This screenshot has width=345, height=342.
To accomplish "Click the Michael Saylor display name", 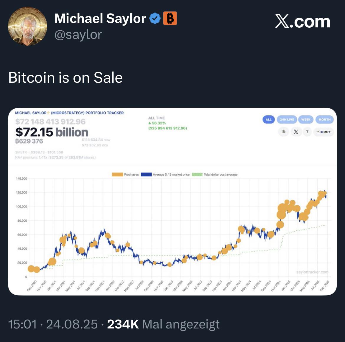I will (100, 18).
